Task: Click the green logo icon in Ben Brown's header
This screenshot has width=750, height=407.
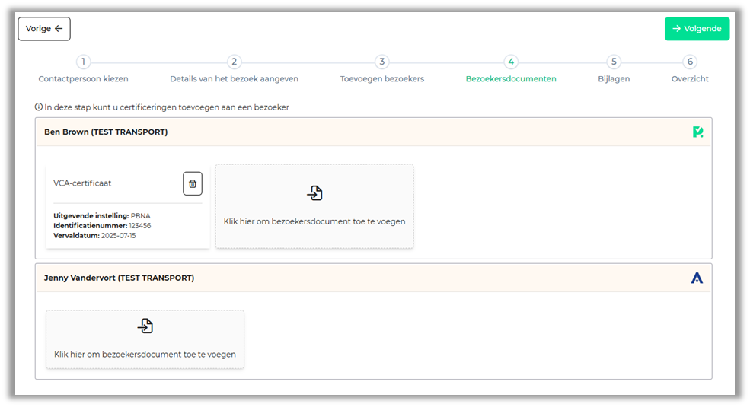Action: (697, 132)
